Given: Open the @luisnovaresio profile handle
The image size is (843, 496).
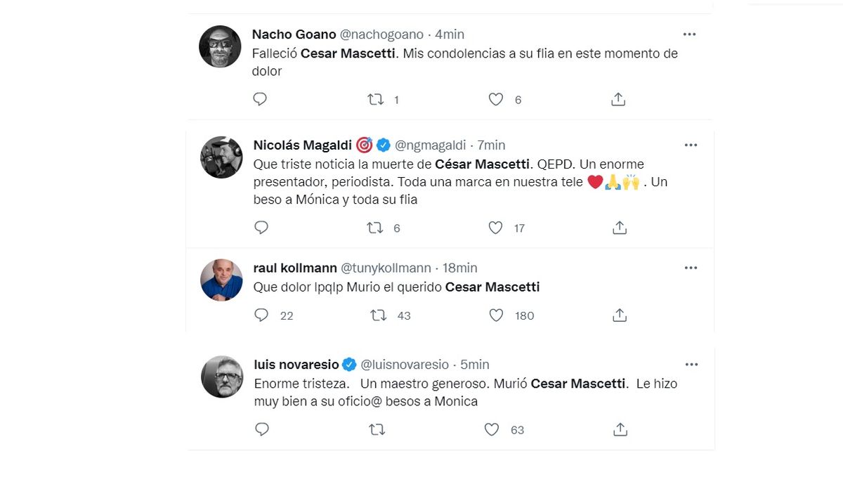Looking at the screenshot, I should 404,365.
